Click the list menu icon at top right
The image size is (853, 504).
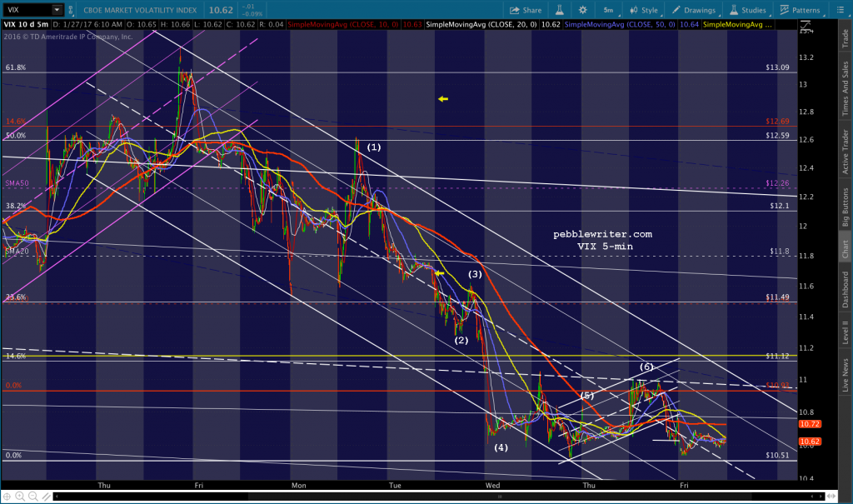tap(840, 10)
